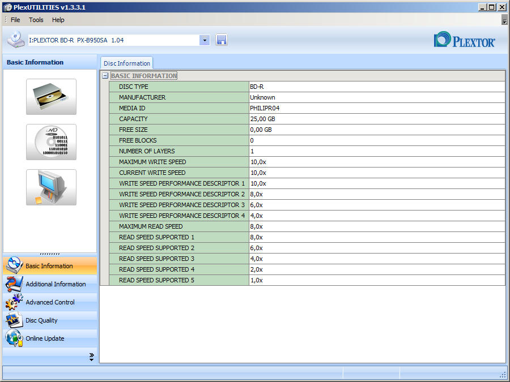Select WRITE SPEED PERFORMANCE DESCRIPTOR 4 label
510x382 pixels.
click(x=182, y=216)
